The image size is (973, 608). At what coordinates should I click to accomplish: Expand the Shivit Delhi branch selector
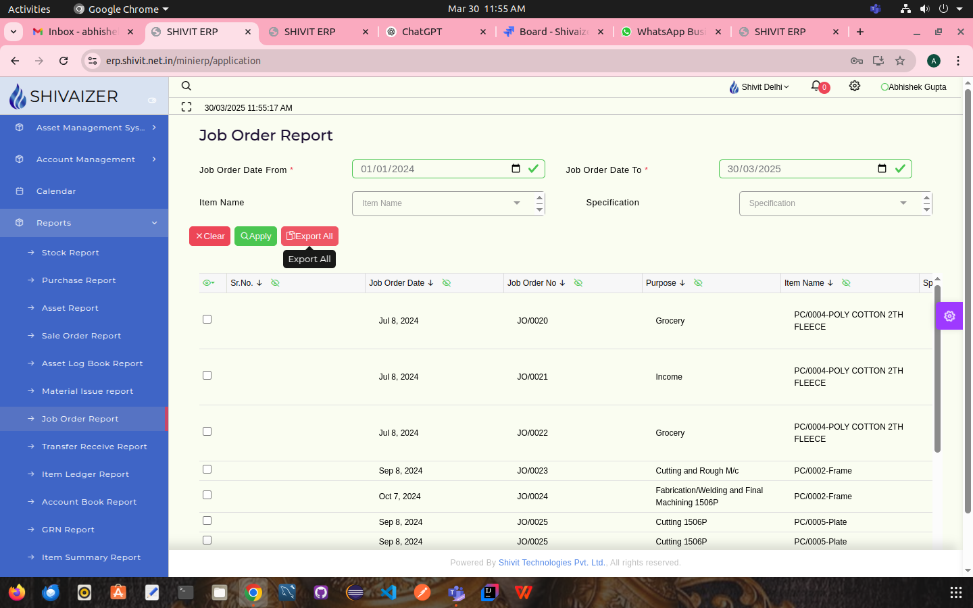pos(759,87)
